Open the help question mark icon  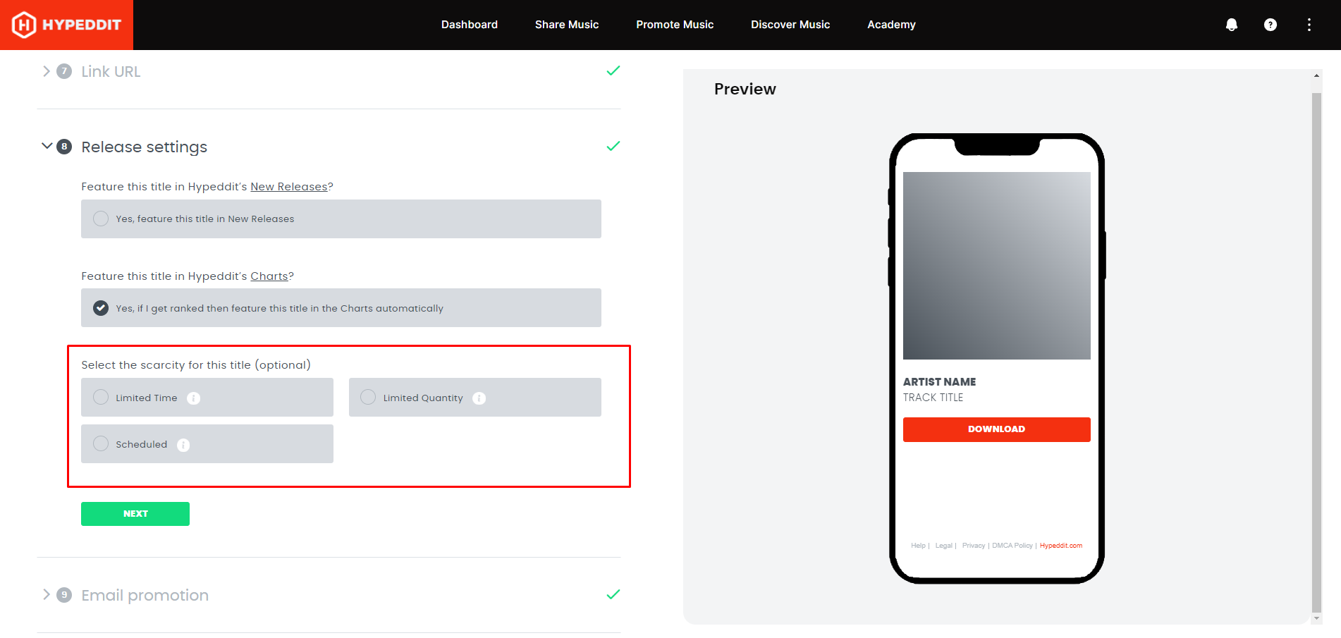tap(1270, 25)
